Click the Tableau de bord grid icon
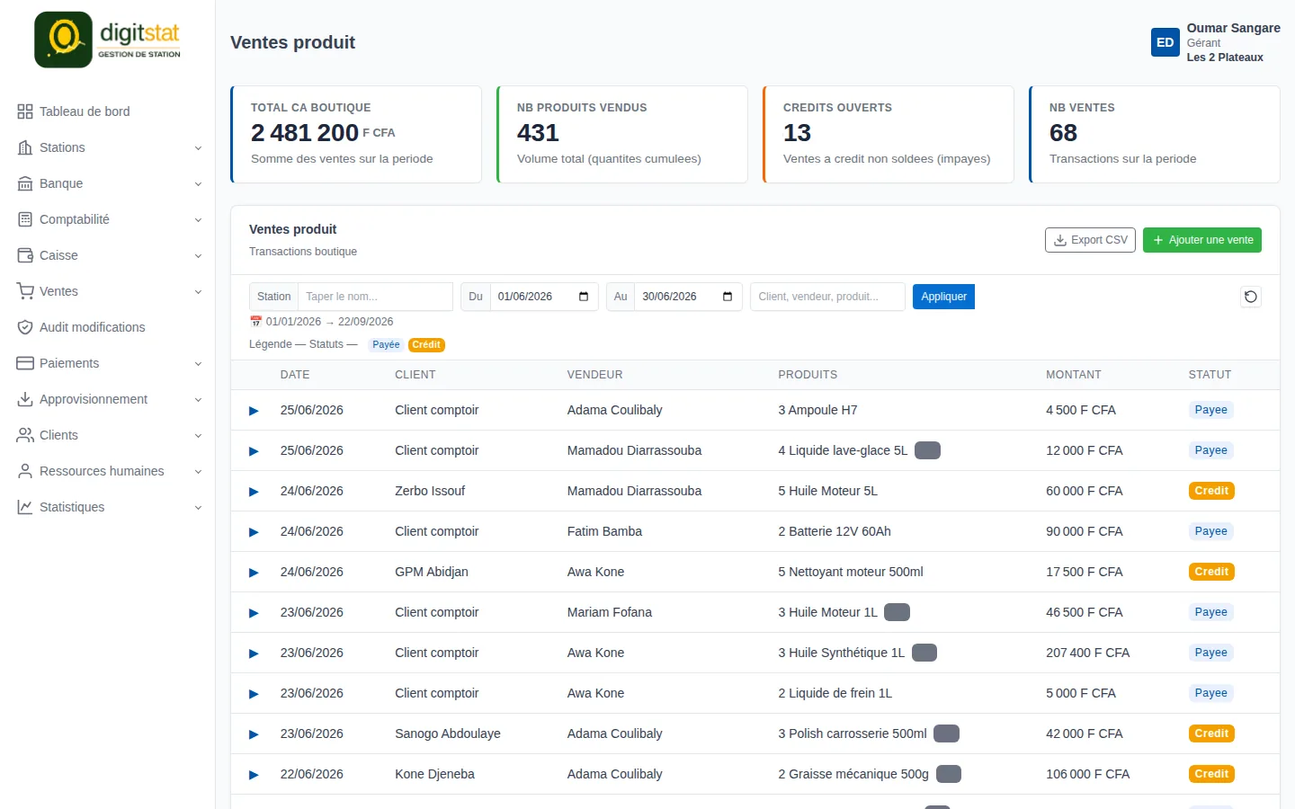The image size is (1295, 809). [25, 111]
